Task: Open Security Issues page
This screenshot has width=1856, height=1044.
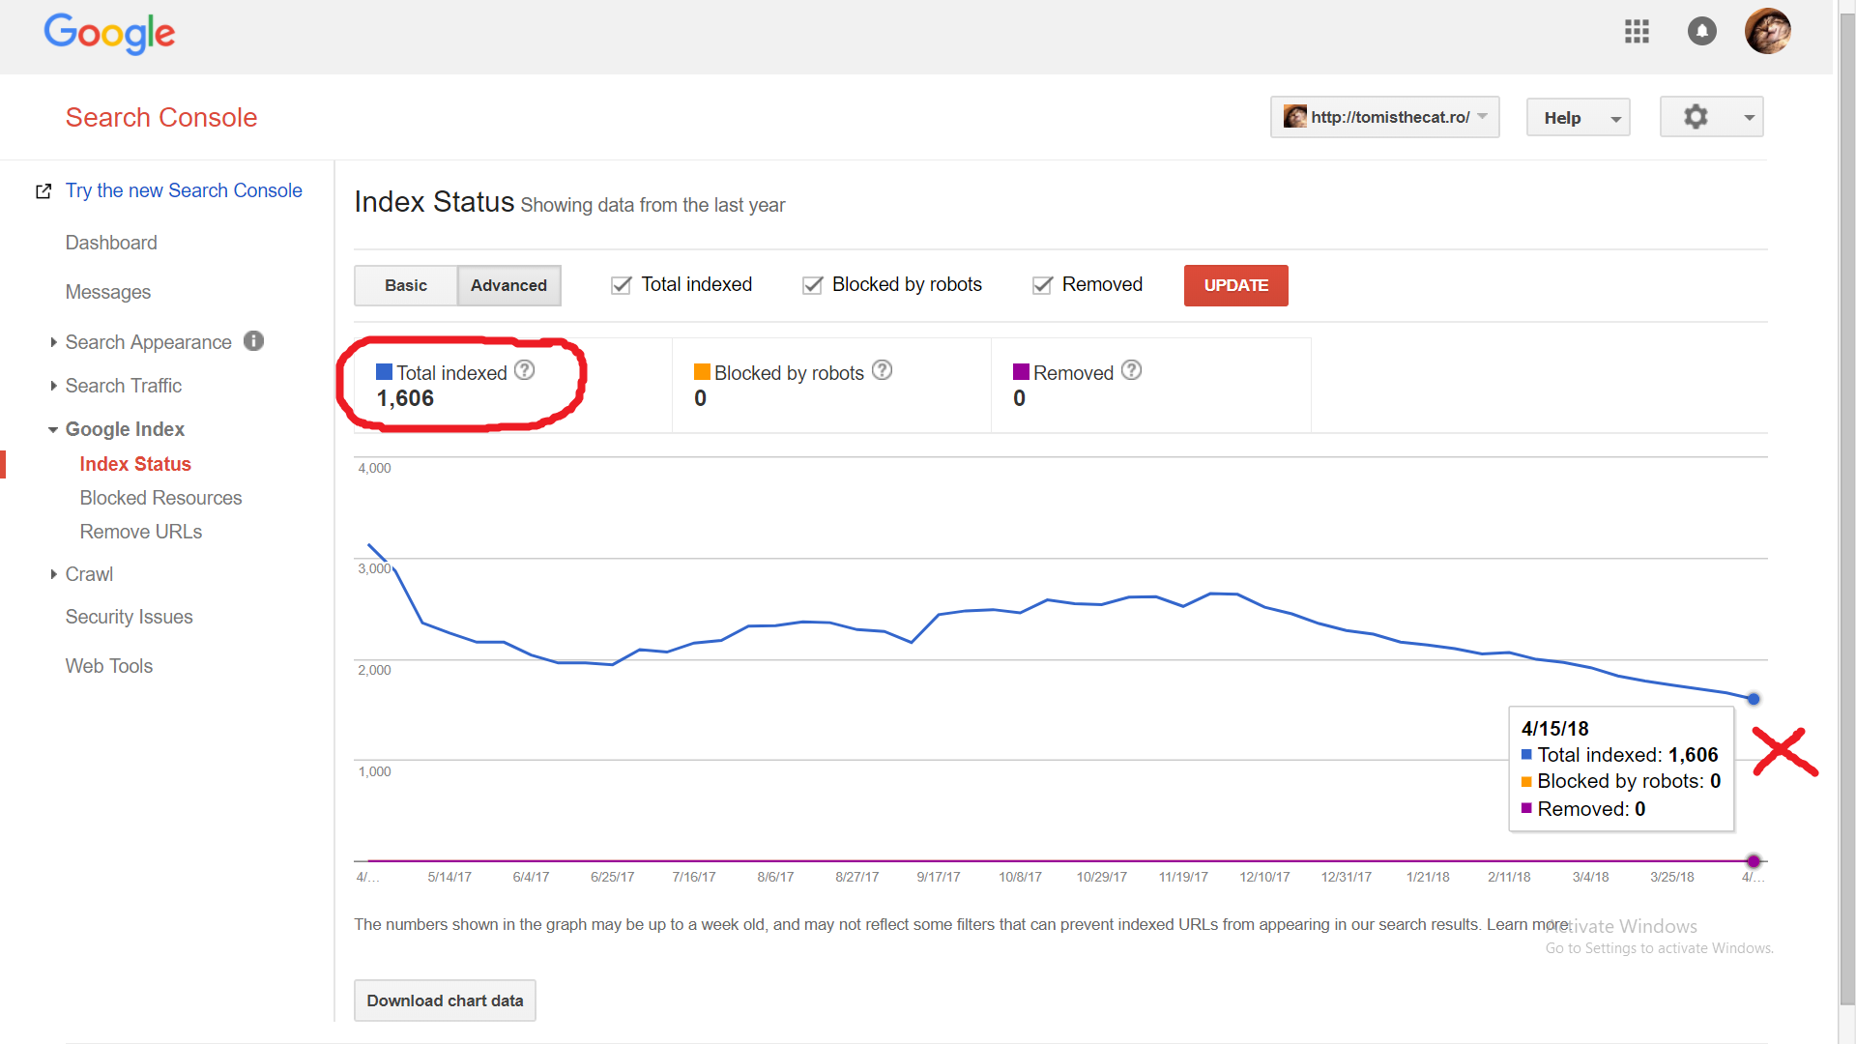Action: coord(129,617)
